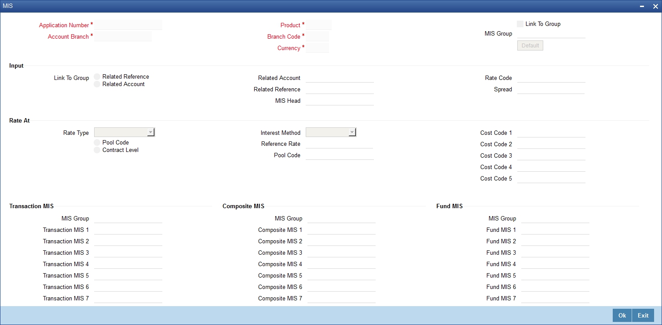Click the Fund MIS 4 field
662x325 pixels.
pos(555,264)
